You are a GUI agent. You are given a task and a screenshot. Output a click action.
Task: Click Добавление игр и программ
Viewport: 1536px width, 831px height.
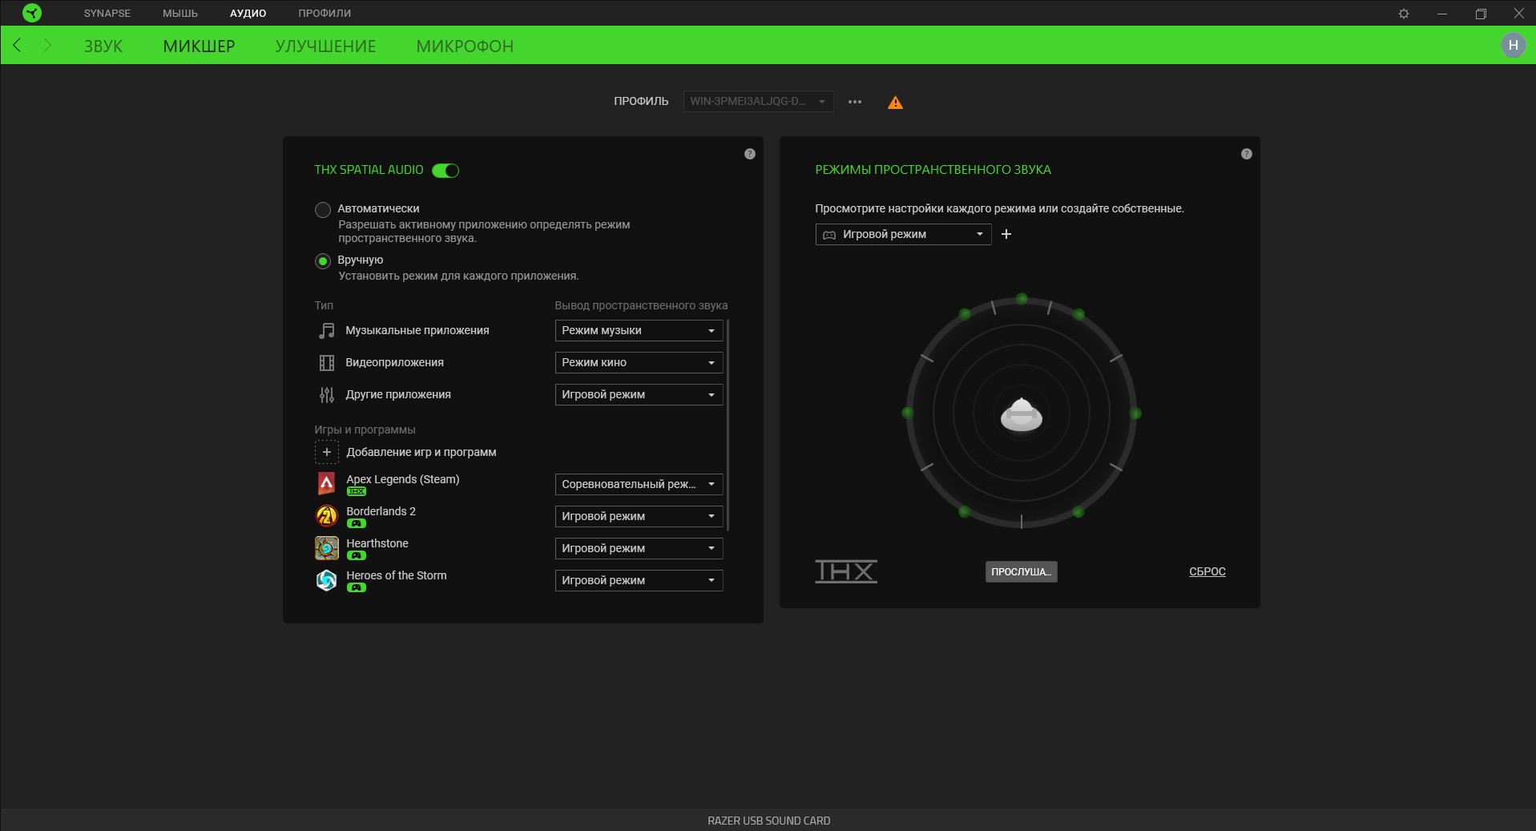(421, 452)
